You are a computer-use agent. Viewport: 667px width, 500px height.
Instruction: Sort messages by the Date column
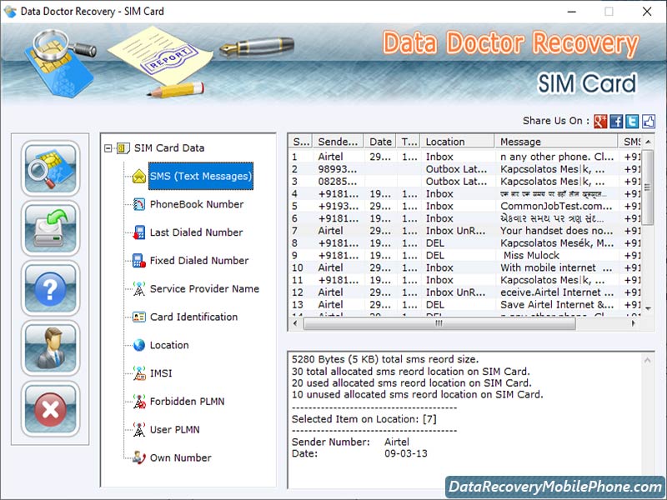[x=379, y=142]
